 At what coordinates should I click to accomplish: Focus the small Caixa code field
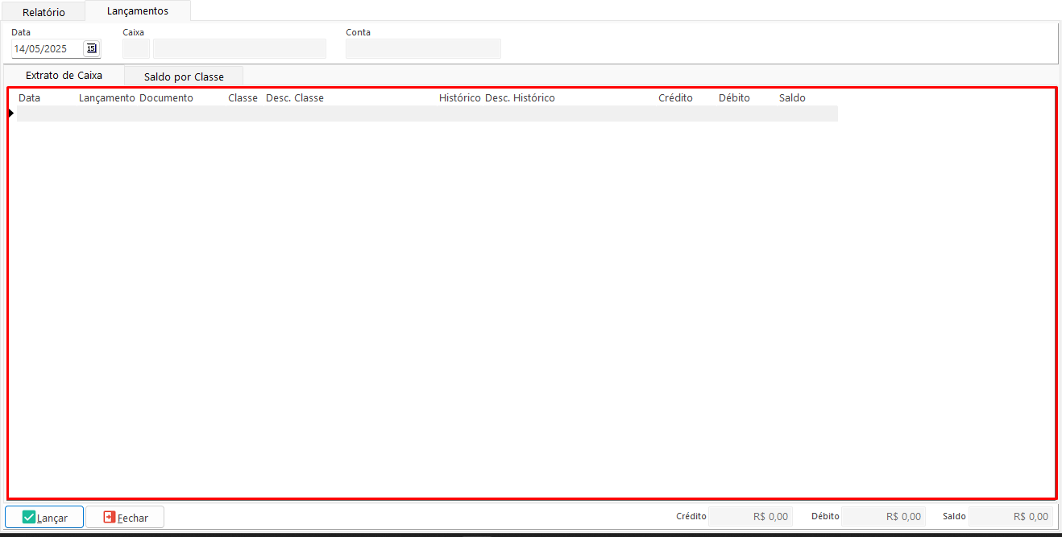pos(135,49)
